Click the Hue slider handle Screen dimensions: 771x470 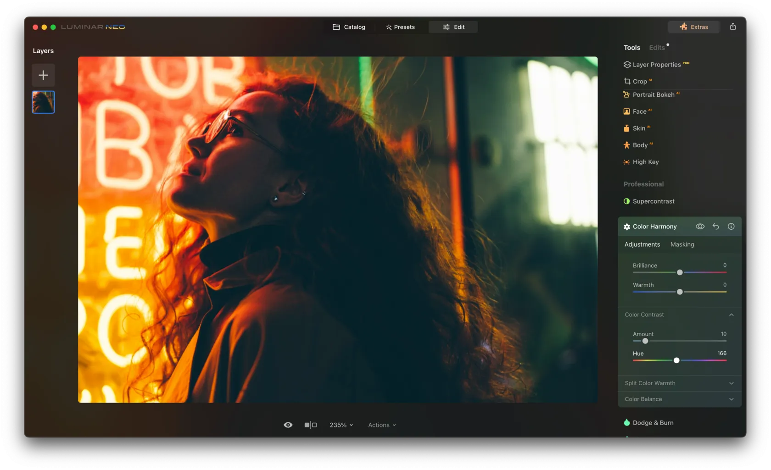(x=676, y=360)
